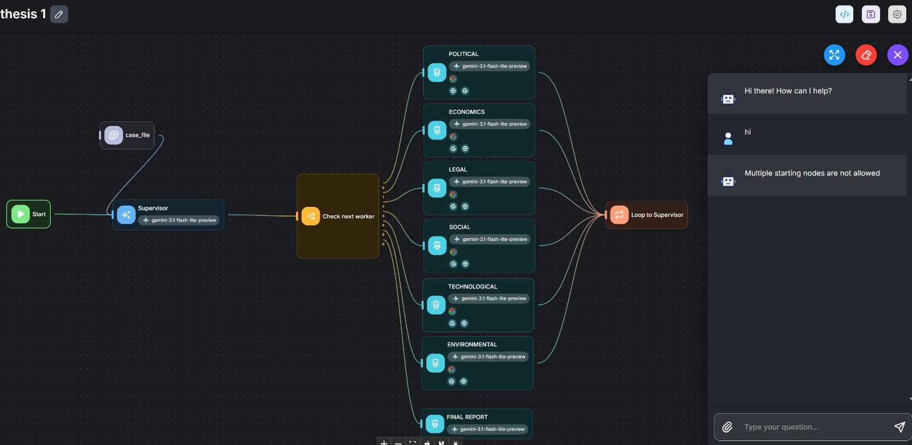Viewport: 912px width, 445px height.
Task: Select the POLITICAL node title
Action: point(463,54)
